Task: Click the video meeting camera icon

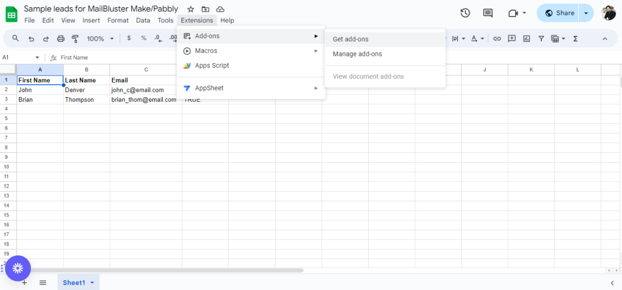Action: [x=513, y=13]
